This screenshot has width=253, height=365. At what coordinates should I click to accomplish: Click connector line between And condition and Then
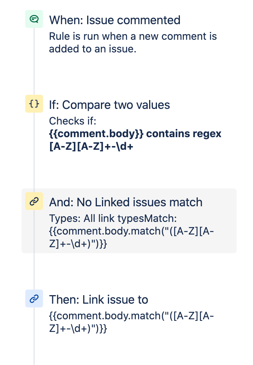pos(34,271)
